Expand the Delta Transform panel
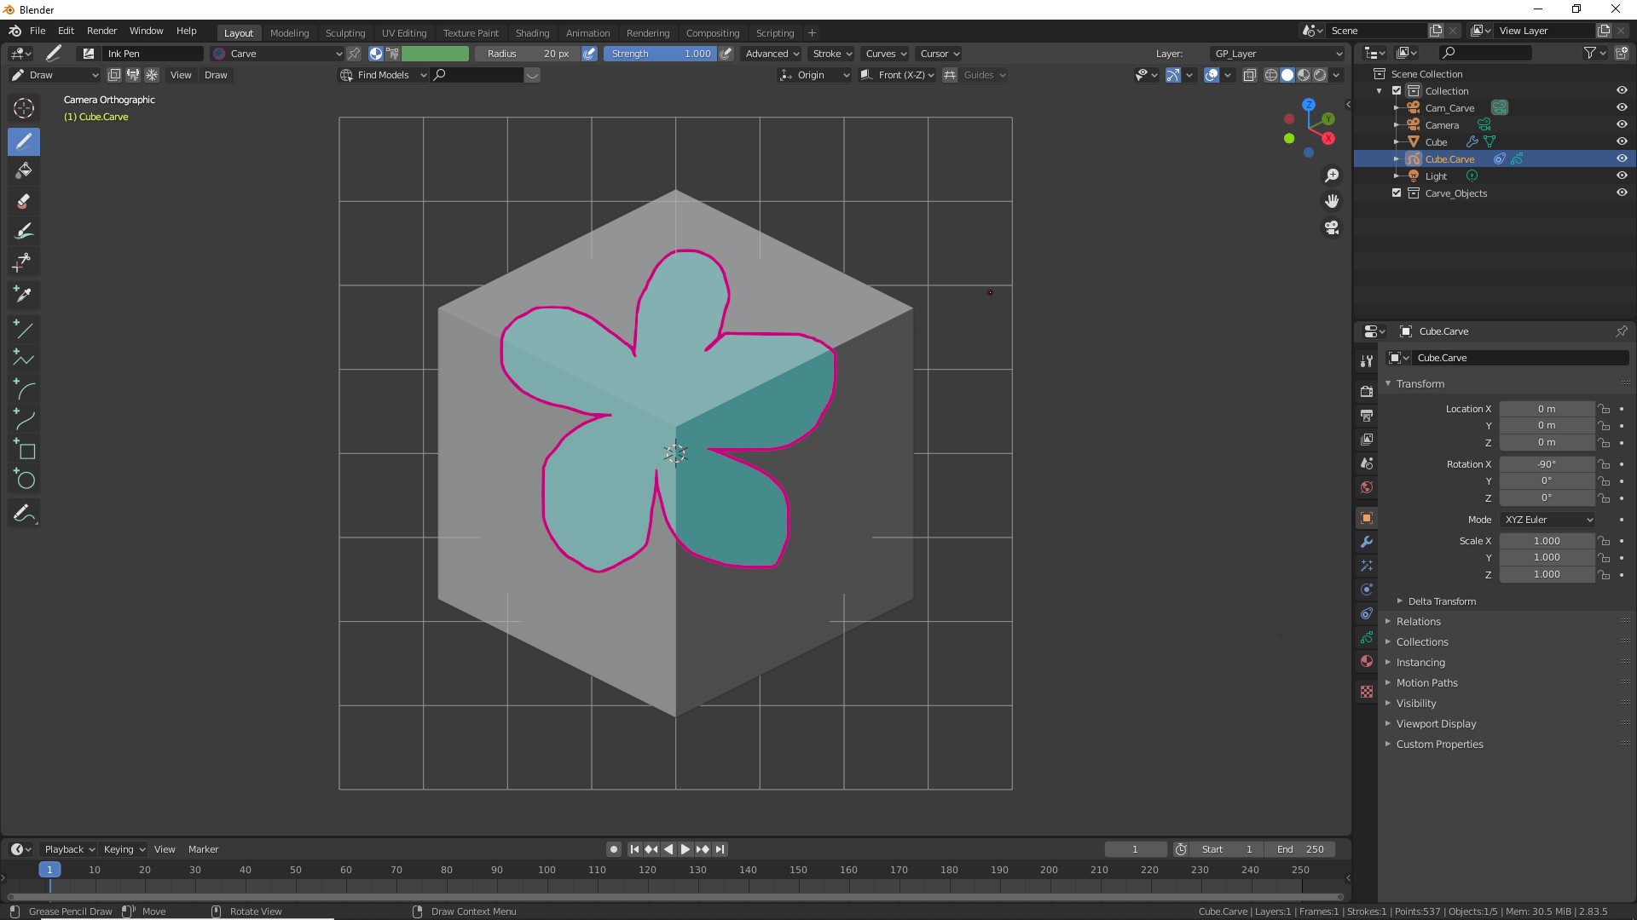Screen dimensions: 1637x920 tap(1441, 601)
